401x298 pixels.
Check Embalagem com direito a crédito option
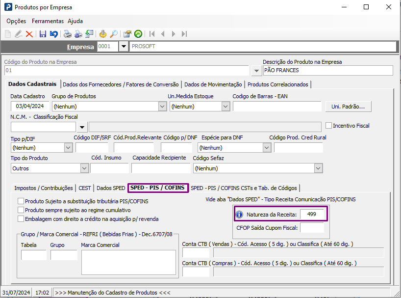click(21, 219)
